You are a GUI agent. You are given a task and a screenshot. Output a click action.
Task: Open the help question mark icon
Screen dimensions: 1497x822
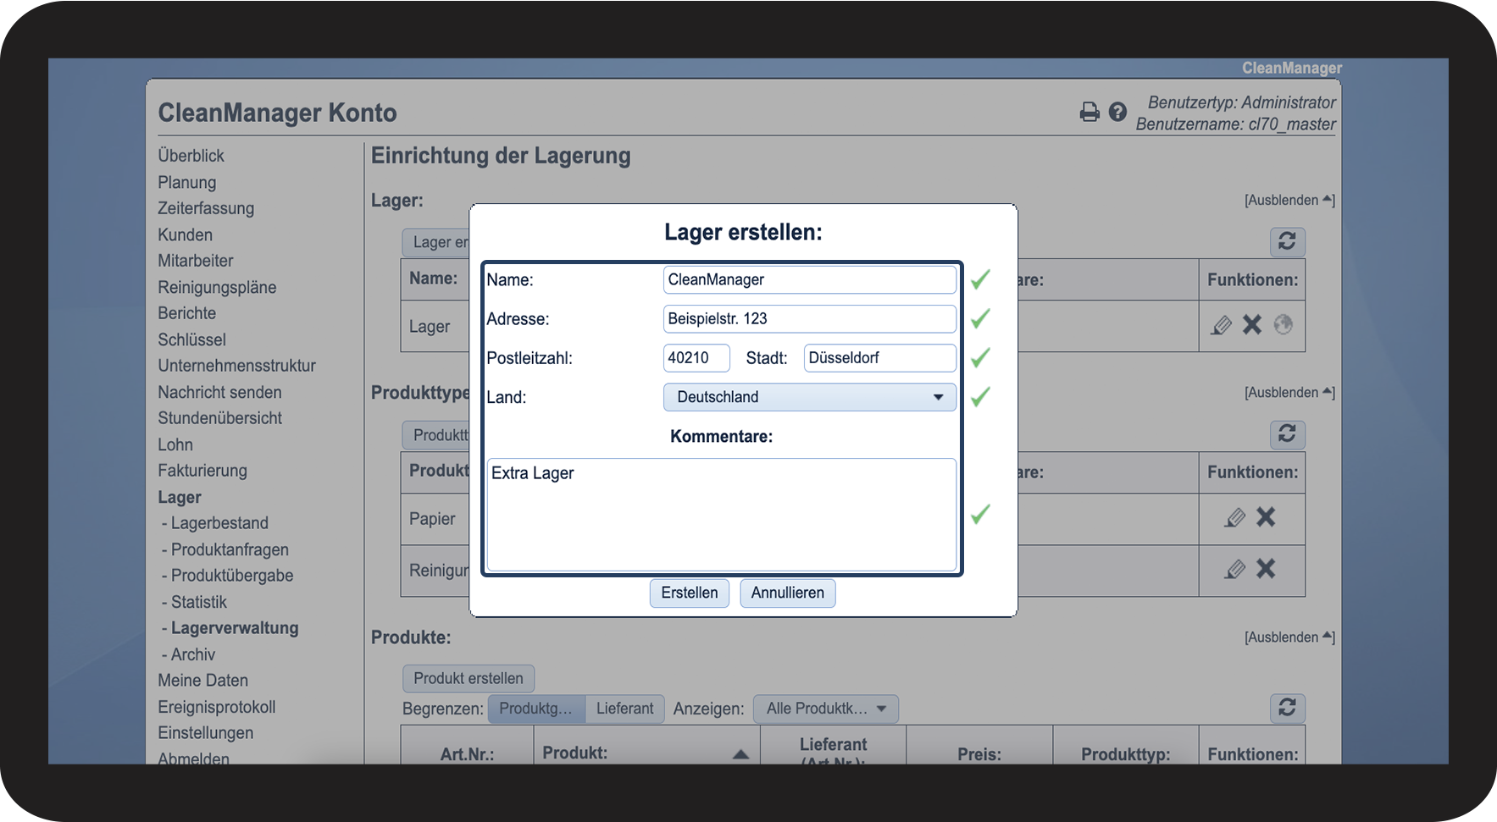pos(1117,112)
